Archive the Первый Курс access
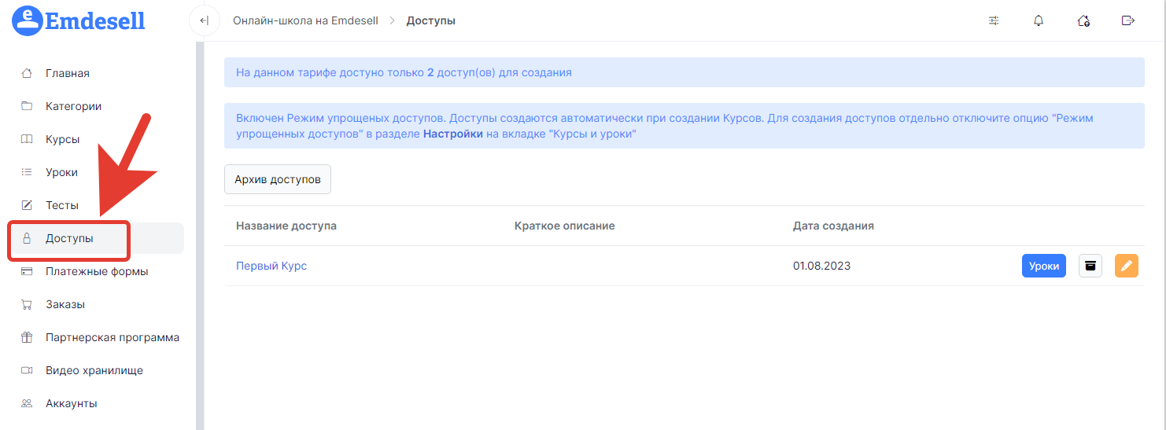 tap(1090, 266)
